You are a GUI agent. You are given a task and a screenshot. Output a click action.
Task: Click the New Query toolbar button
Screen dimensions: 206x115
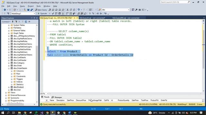click(41, 10)
